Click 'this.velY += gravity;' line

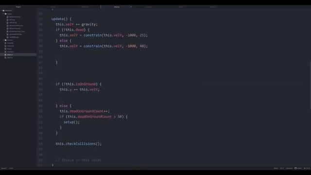(x=77, y=24)
